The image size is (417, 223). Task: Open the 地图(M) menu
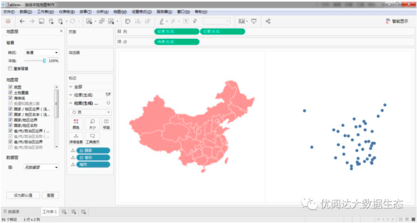tap(120, 11)
